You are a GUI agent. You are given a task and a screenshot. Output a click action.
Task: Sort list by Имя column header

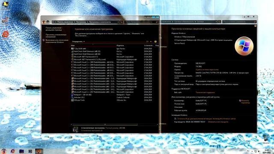73,46
